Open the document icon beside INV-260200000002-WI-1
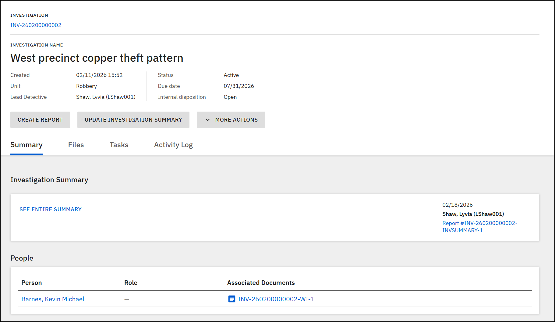Screen dimensions: 555x322 (x=232, y=299)
